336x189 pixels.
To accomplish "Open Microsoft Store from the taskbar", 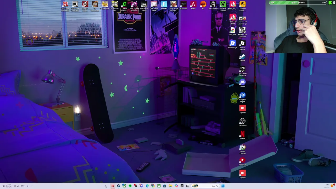I will [165, 186].
